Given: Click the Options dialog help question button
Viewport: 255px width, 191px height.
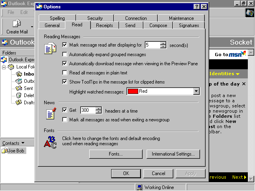Looking at the screenshot, I should 197,7.
